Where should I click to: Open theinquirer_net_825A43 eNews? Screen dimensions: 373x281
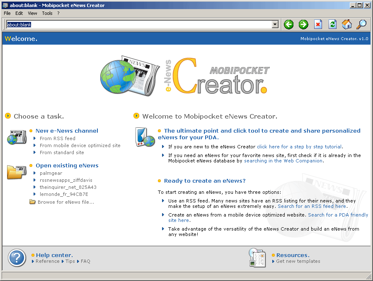pyautogui.click(x=68, y=187)
